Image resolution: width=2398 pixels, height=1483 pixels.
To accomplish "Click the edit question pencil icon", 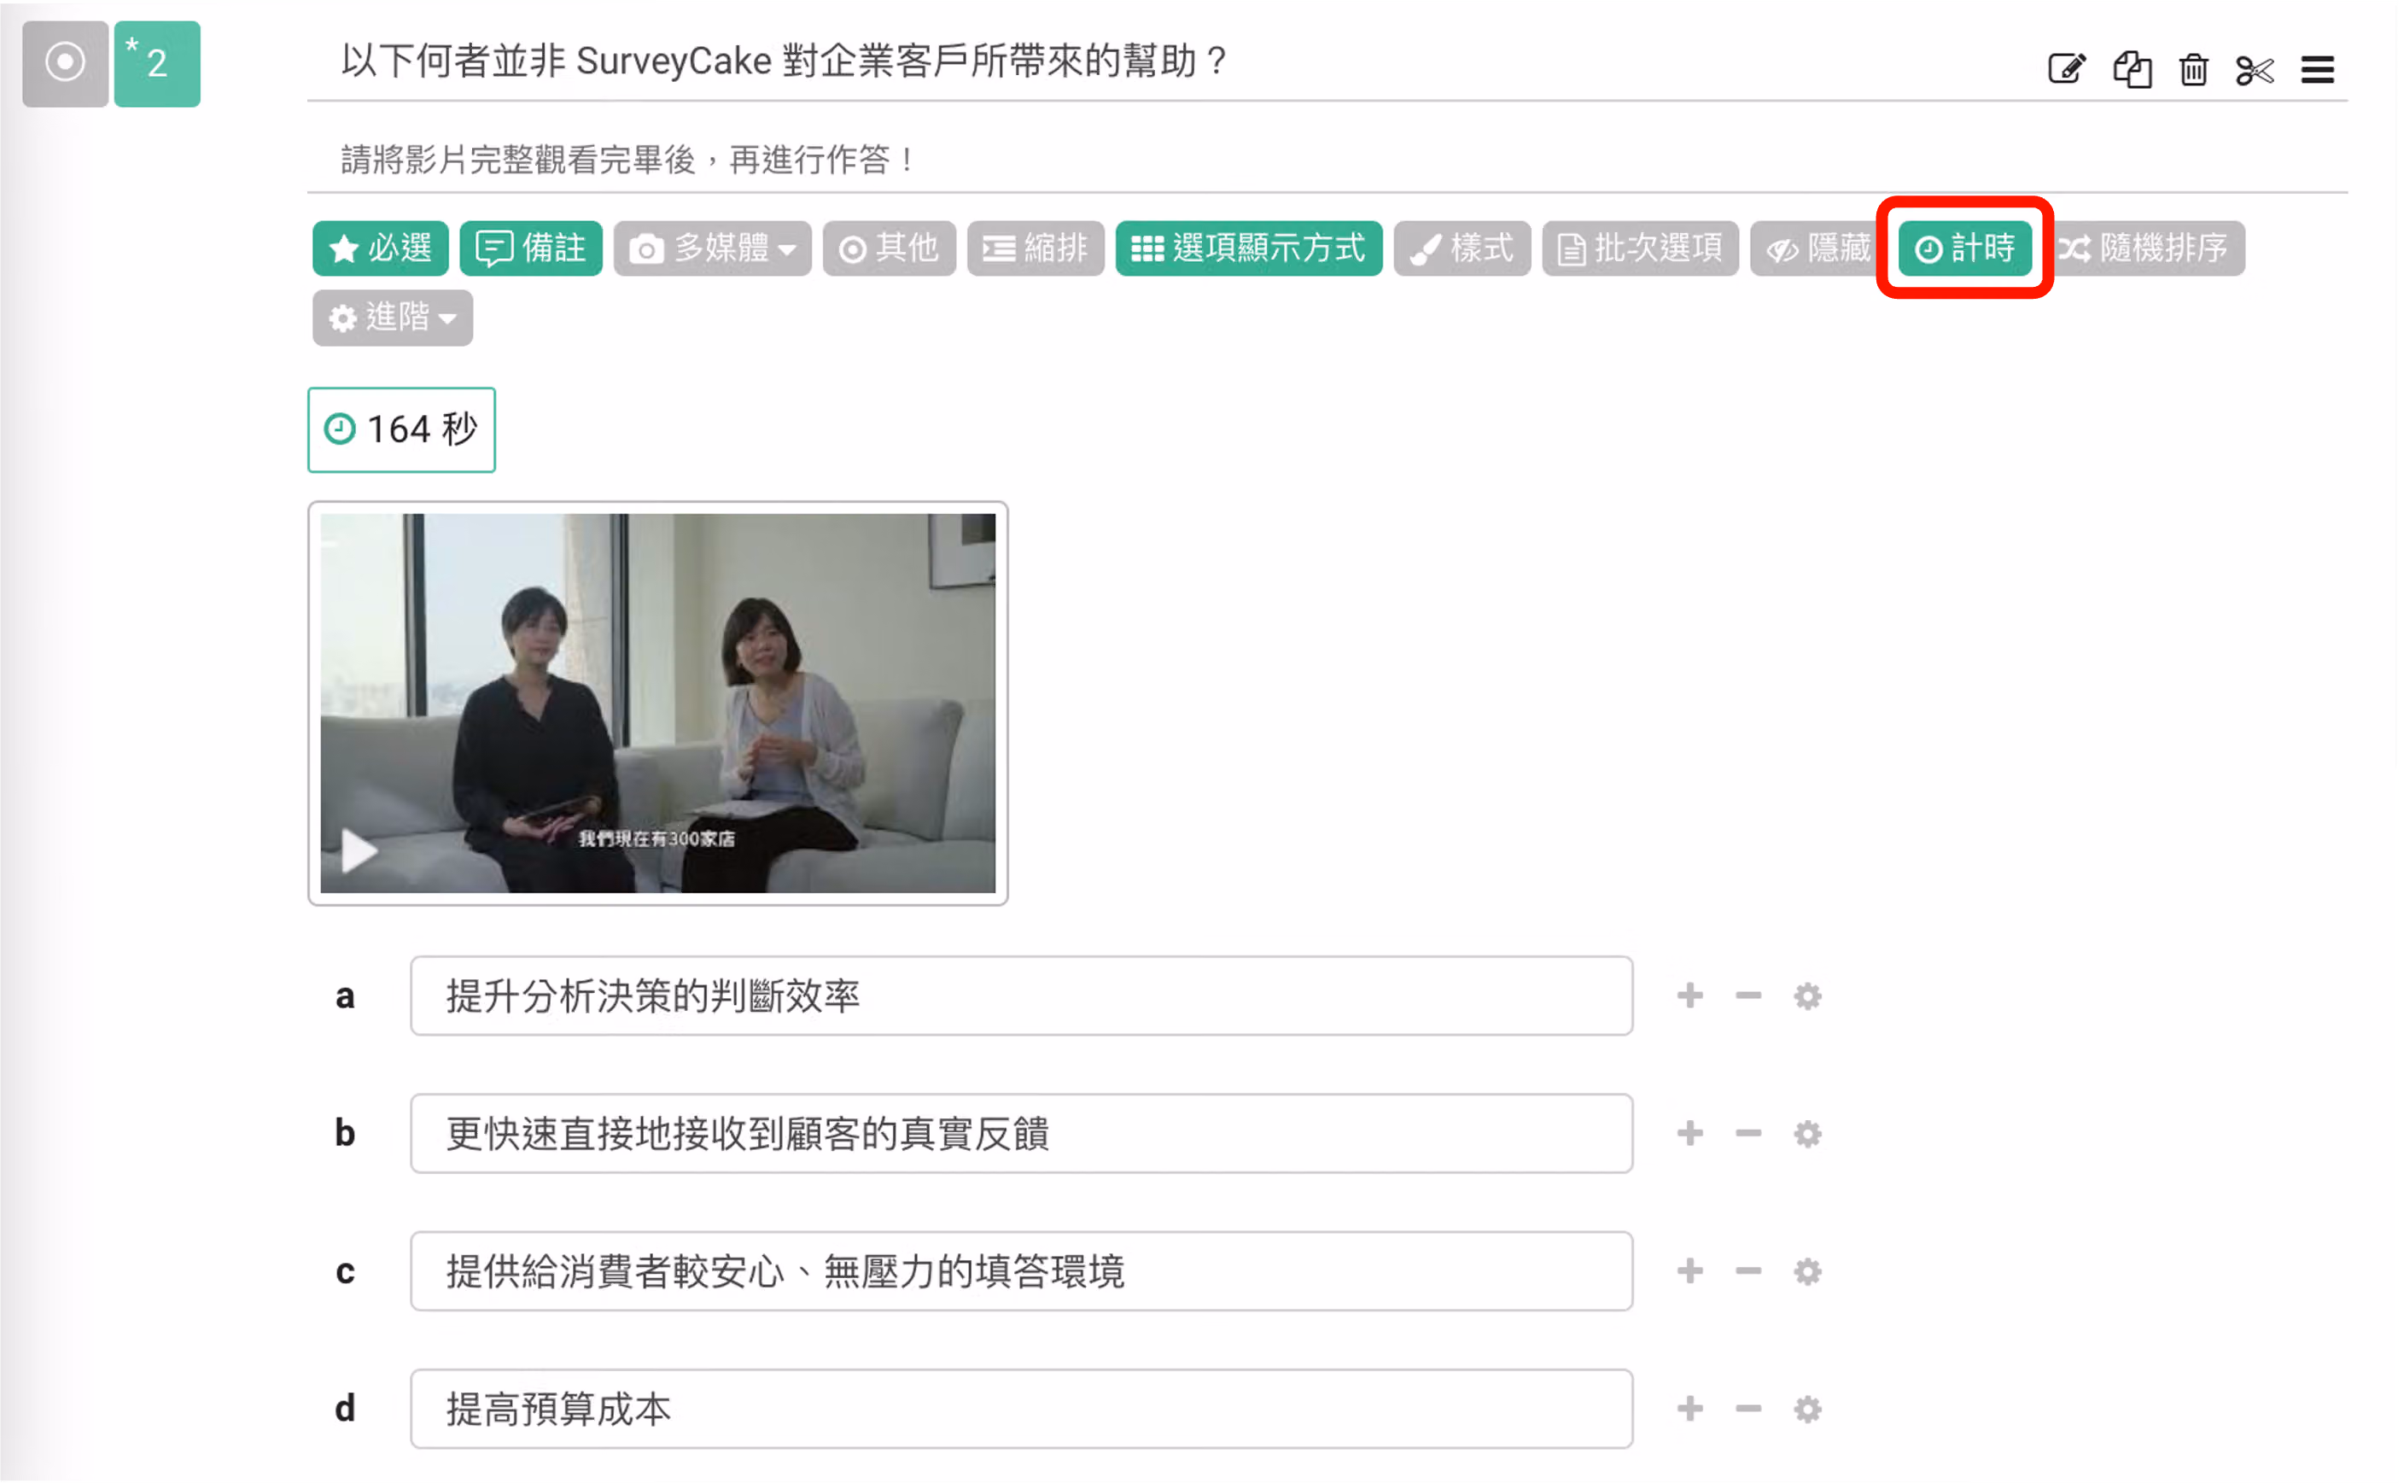I will point(2067,68).
